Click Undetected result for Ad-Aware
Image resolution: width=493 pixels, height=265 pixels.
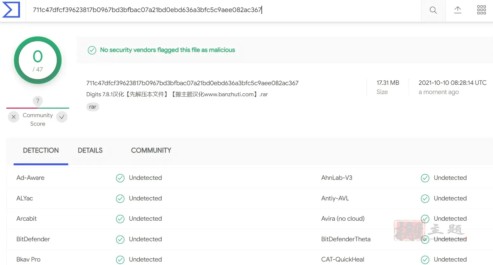(145, 178)
